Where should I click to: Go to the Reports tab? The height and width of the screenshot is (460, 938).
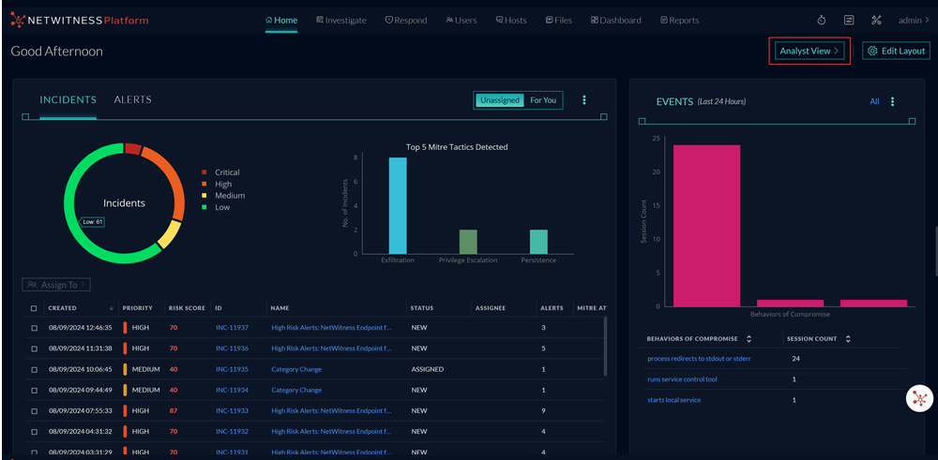point(679,21)
